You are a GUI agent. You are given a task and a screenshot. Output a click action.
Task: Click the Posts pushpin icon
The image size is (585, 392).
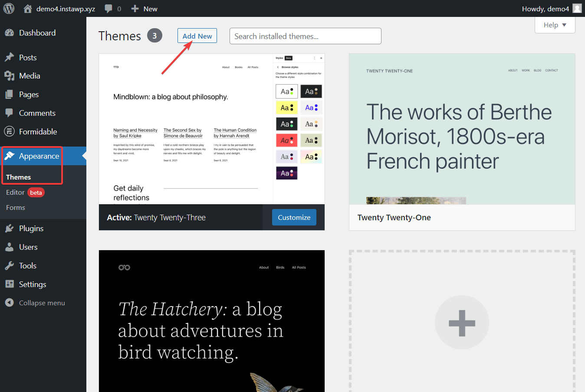[x=10, y=57]
